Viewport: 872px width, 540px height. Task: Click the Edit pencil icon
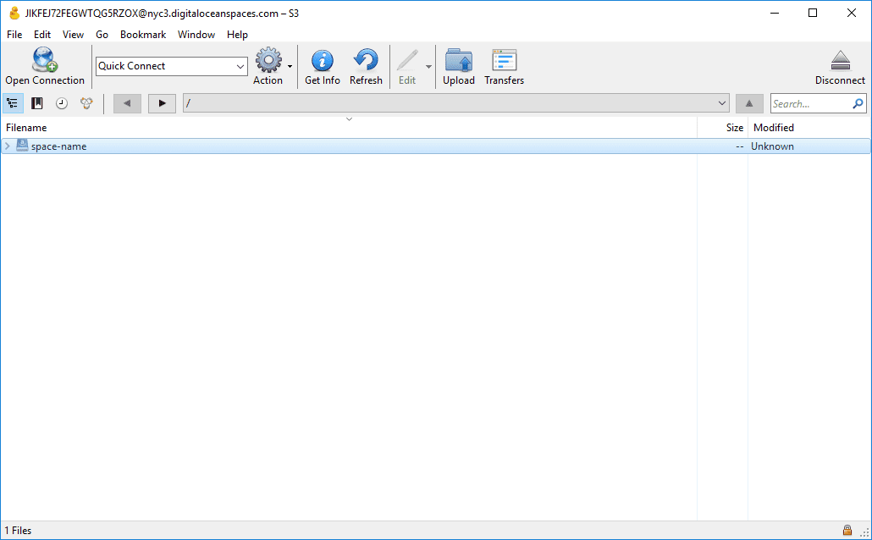pyautogui.click(x=407, y=60)
